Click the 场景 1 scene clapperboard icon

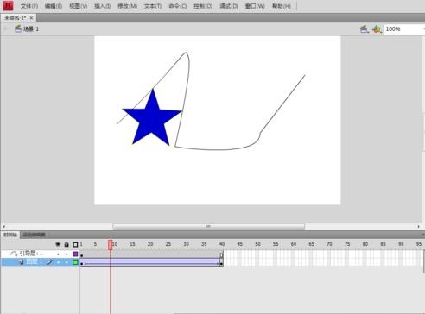[18, 28]
